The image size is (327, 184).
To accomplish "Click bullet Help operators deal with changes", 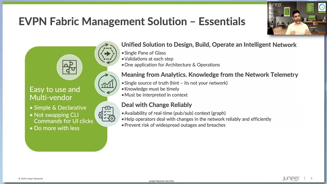I will click(196, 119).
